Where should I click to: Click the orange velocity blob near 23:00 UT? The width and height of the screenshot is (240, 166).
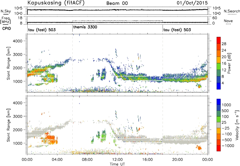(199, 147)
